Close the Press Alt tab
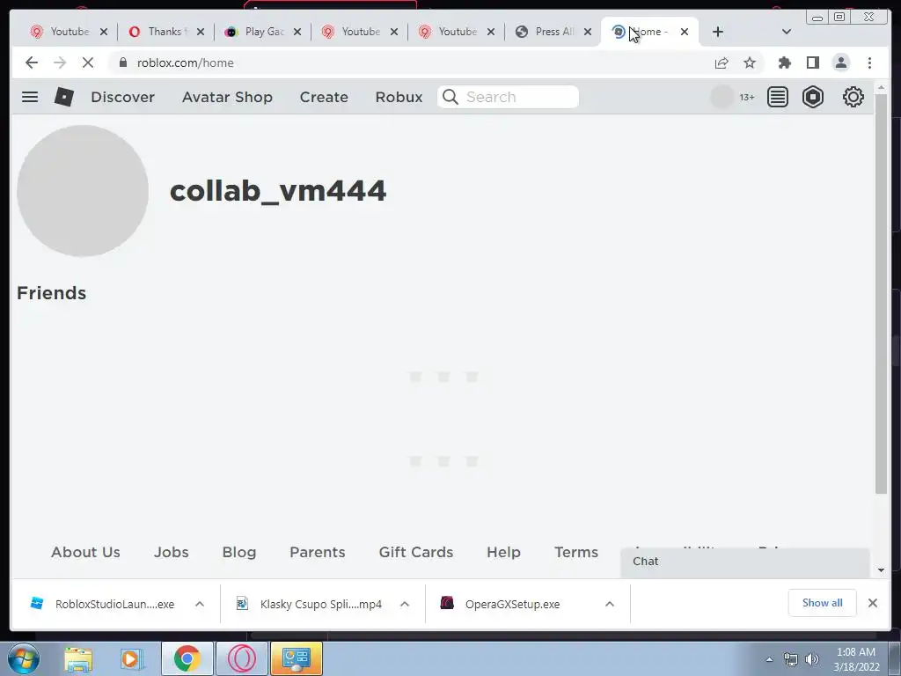This screenshot has width=901, height=676. (587, 32)
